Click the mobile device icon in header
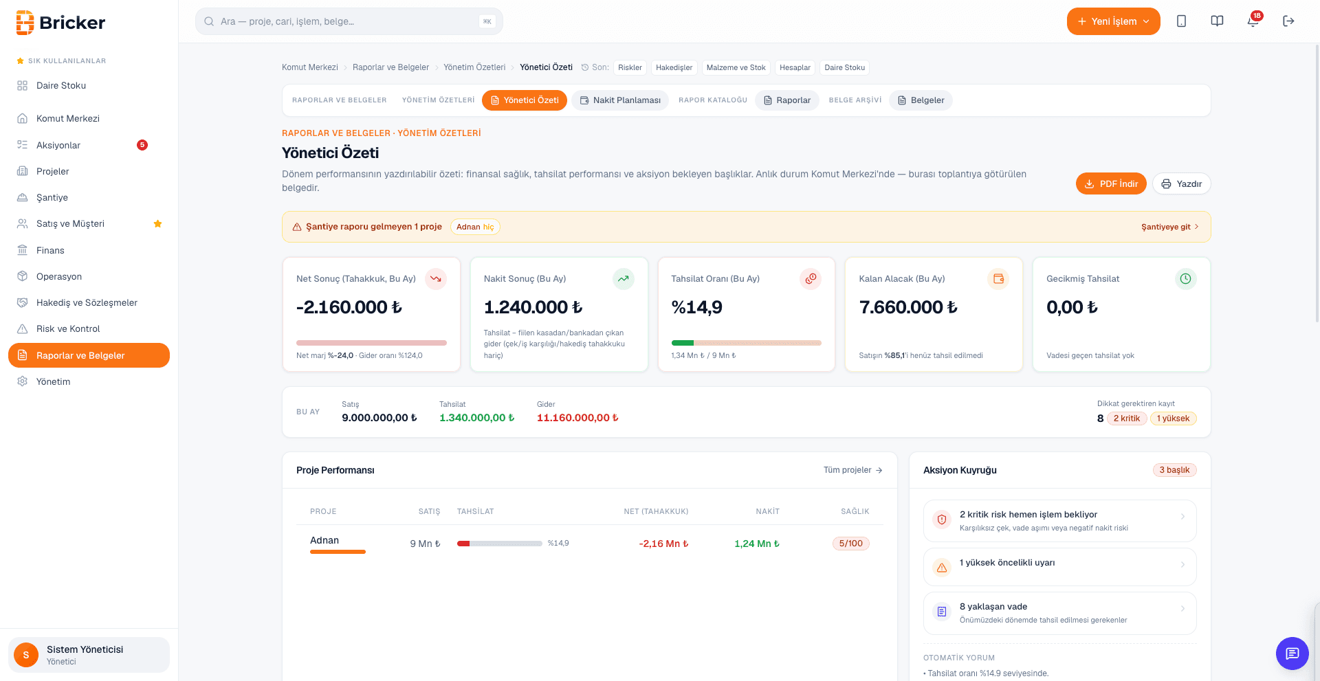 [x=1181, y=21]
